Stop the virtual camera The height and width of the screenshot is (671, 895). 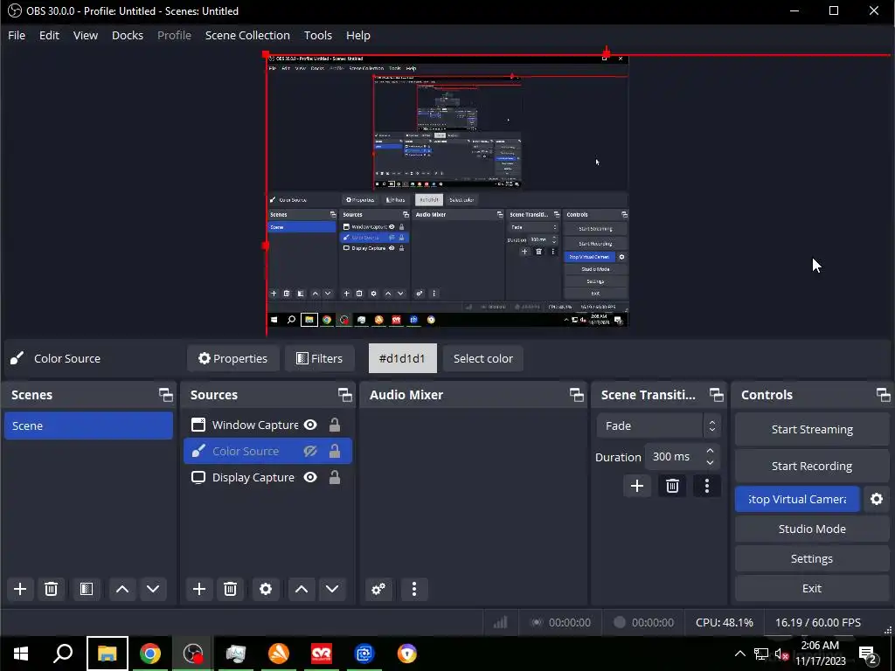tap(797, 499)
